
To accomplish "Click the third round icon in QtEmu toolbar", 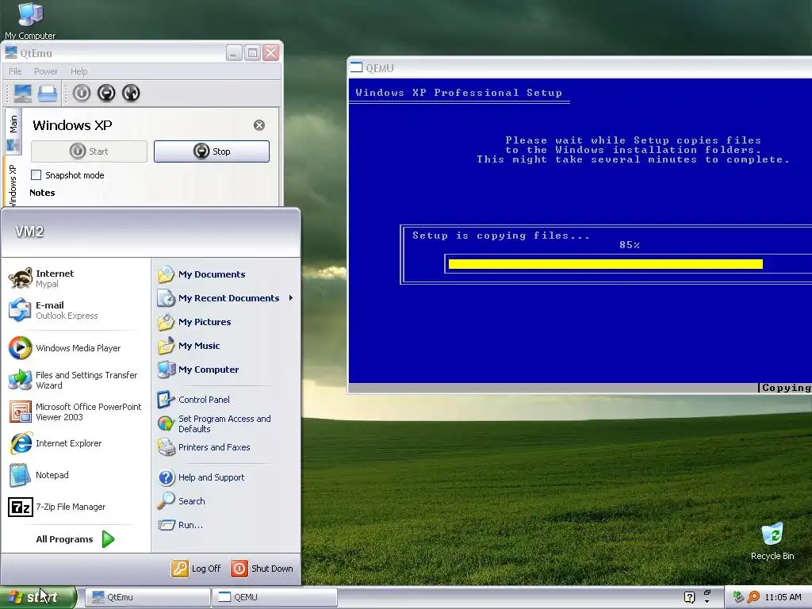I will pyautogui.click(x=131, y=94).
